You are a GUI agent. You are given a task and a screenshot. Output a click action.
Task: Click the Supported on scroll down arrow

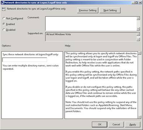pos(138,39)
